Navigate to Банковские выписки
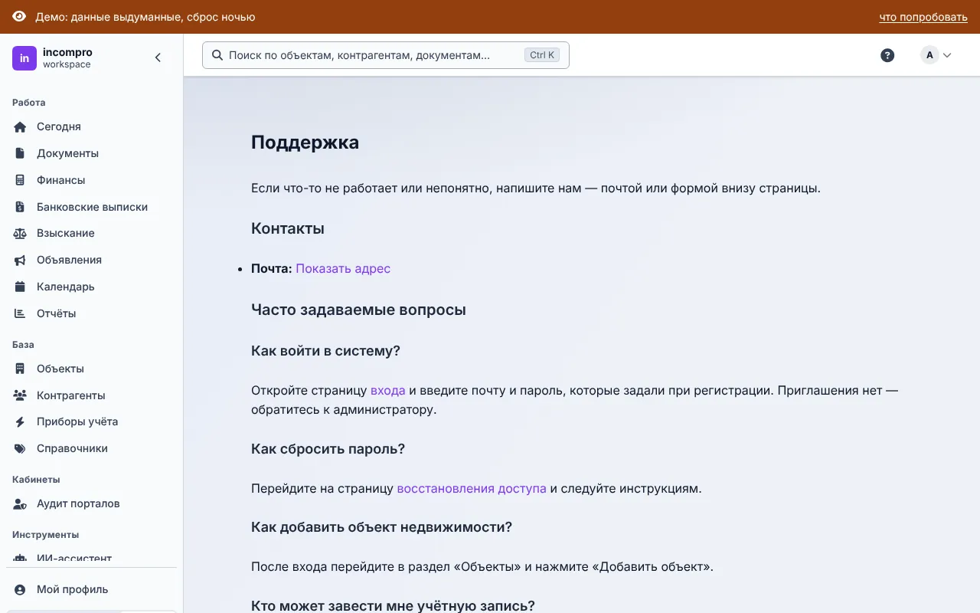 [x=92, y=207]
